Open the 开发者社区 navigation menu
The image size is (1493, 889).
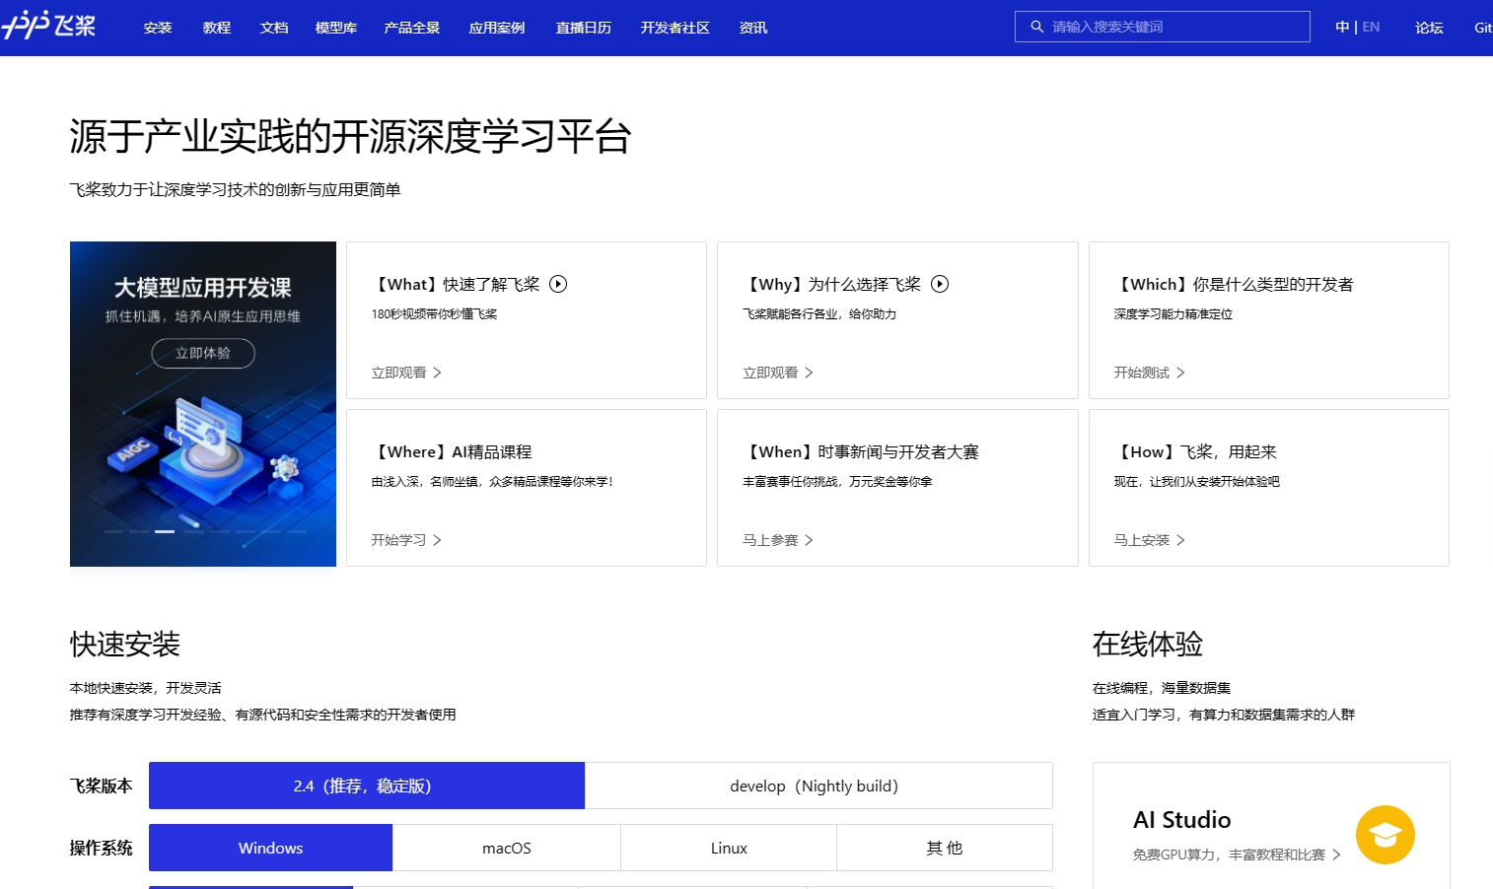click(675, 28)
